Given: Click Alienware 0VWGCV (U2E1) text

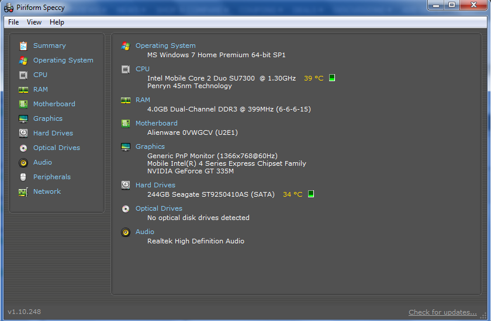Looking at the screenshot, I should 192,132.
